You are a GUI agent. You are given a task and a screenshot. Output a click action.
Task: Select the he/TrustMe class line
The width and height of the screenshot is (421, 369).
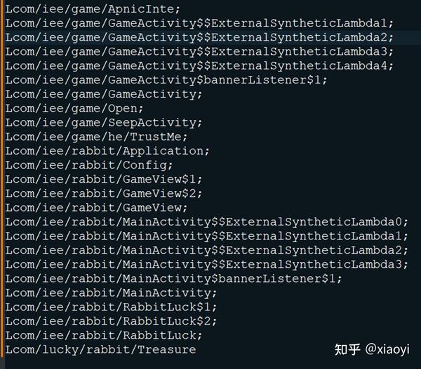(x=98, y=136)
